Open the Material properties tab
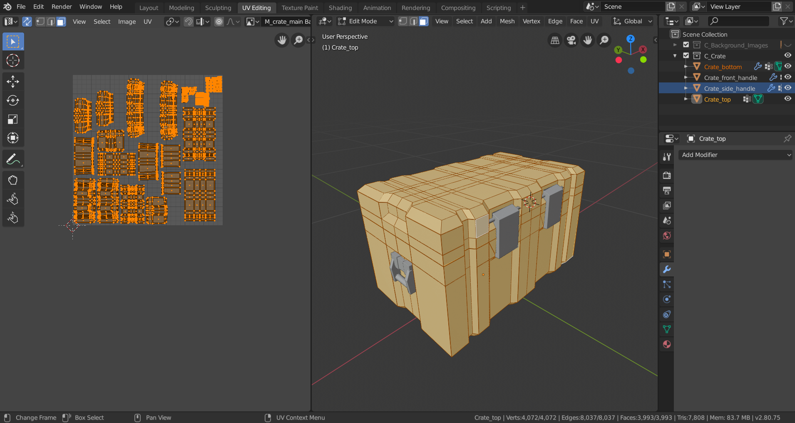This screenshot has height=423, width=795. pyautogui.click(x=667, y=345)
